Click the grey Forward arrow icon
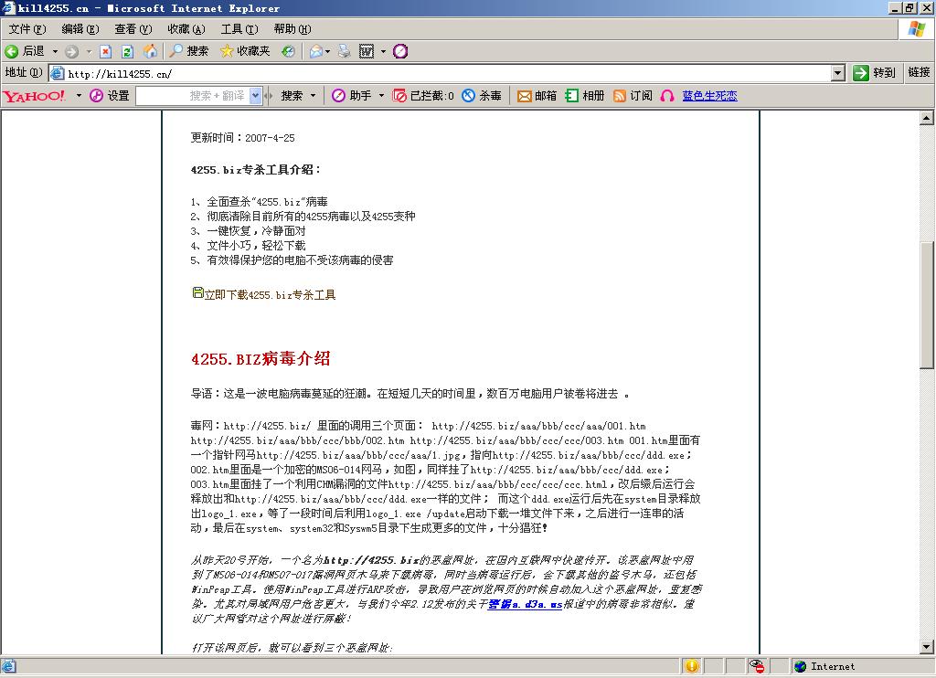 tap(71, 51)
